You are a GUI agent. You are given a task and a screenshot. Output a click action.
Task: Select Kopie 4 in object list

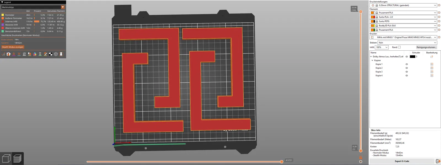[x=379, y=75]
